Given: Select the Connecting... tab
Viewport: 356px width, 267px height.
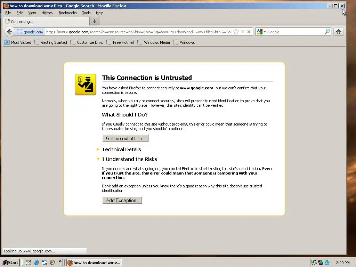Looking at the screenshot, I should [46, 21].
